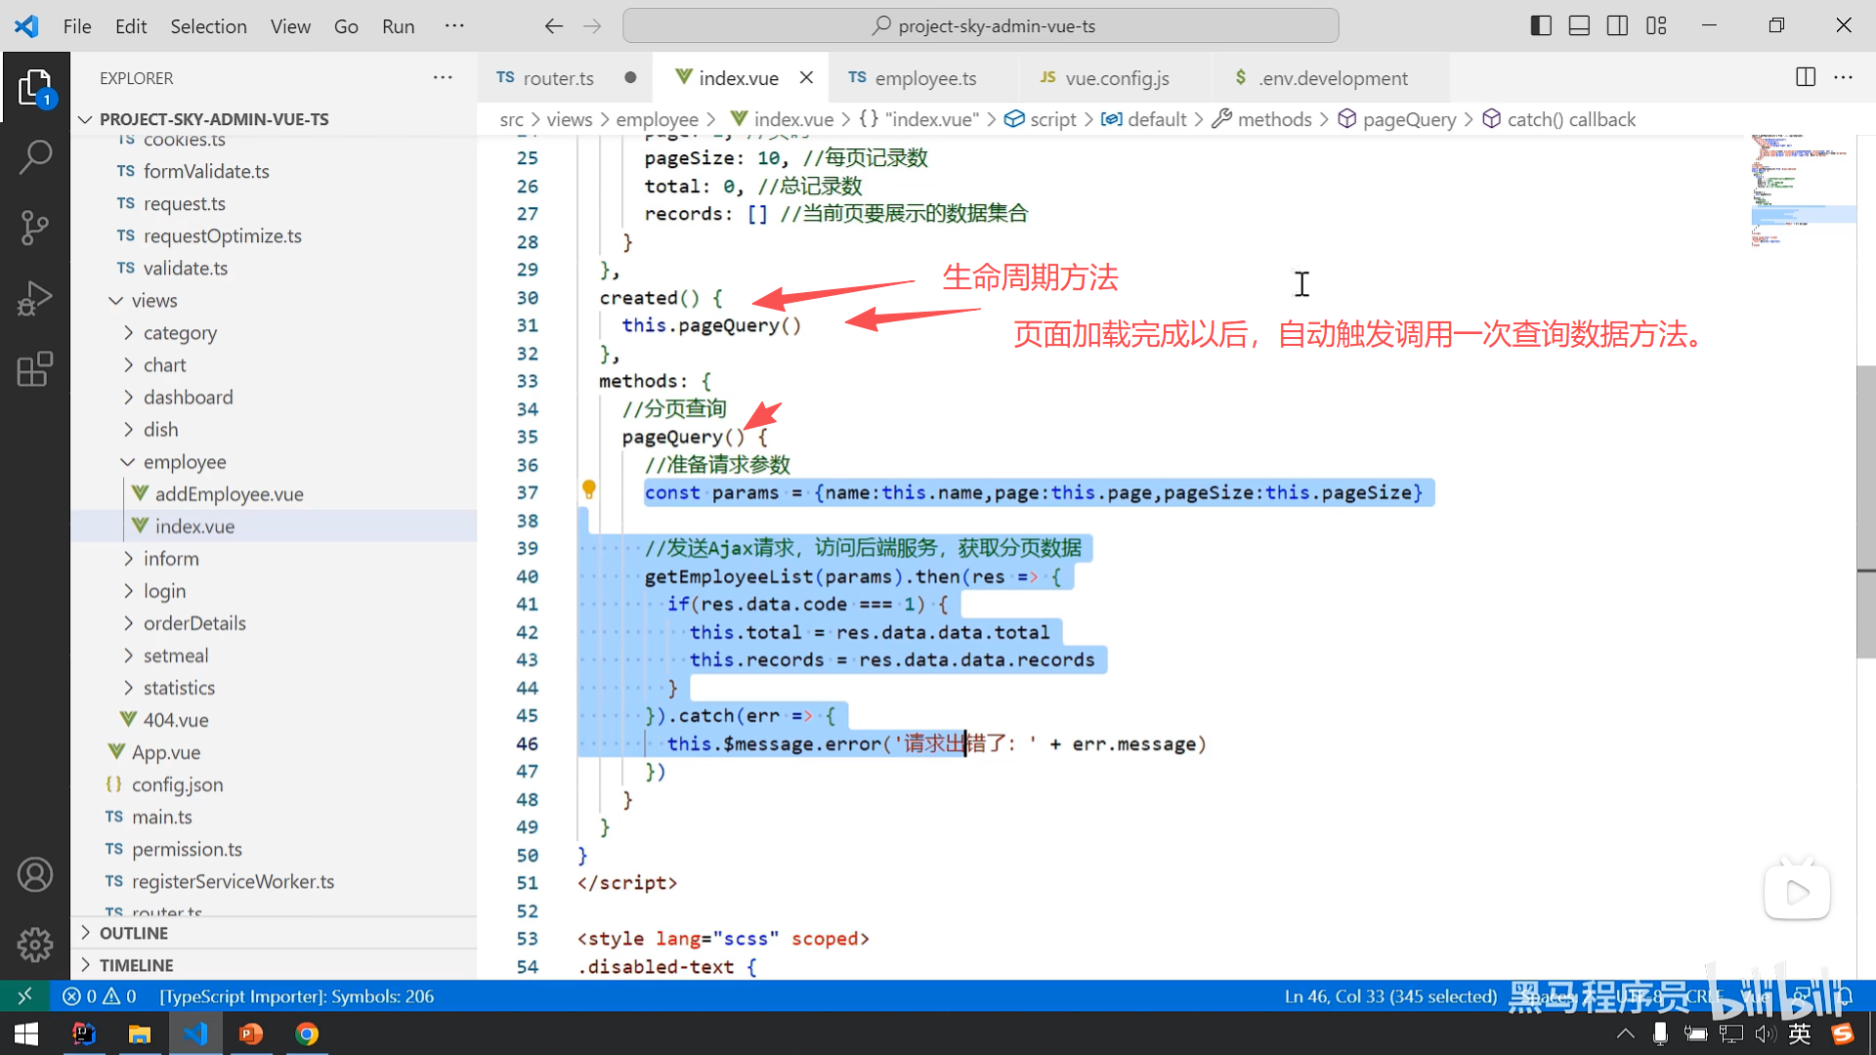
Task: Click the Accounts icon
Action: click(35, 874)
